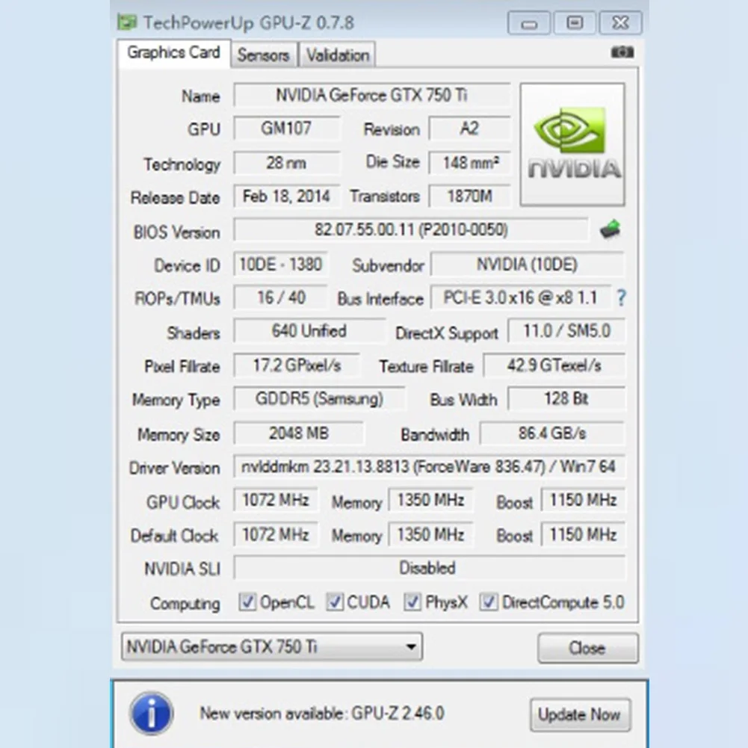Click the BIOS save chip icon
Viewport: 748px width, 748px height.
611,229
